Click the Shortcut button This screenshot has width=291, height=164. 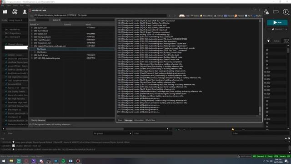(x=276, y=29)
